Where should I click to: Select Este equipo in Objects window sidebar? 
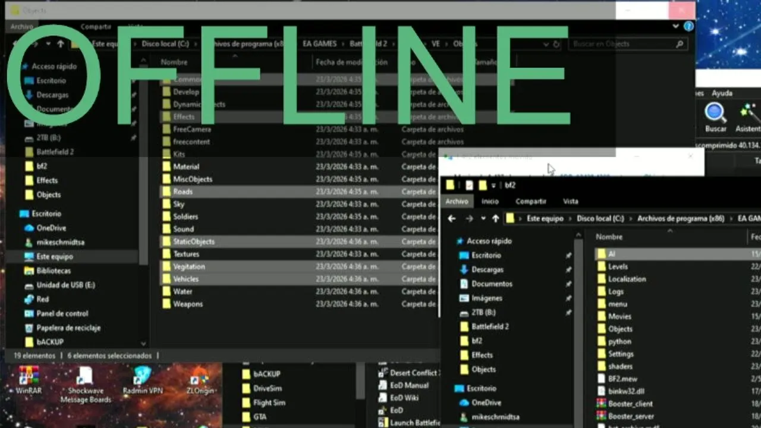(x=55, y=257)
